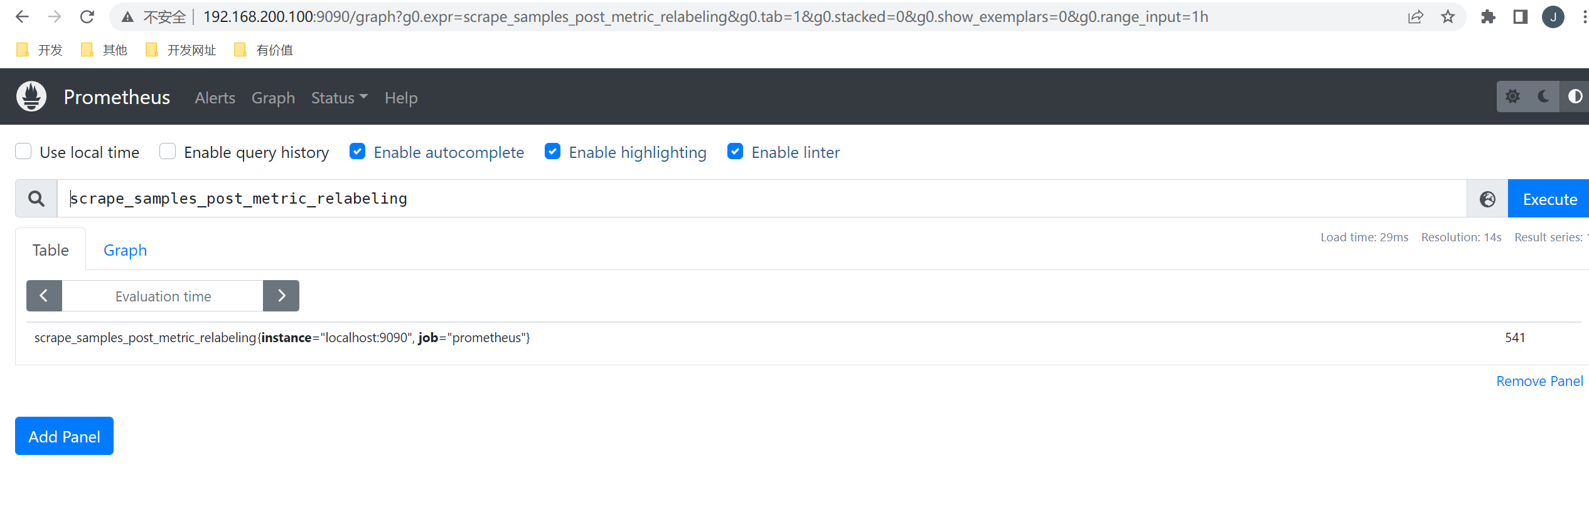This screenshot has height=522, width=1589.
Task: Disable Enable linter checkbox
Action: click(x=735, y=152)
